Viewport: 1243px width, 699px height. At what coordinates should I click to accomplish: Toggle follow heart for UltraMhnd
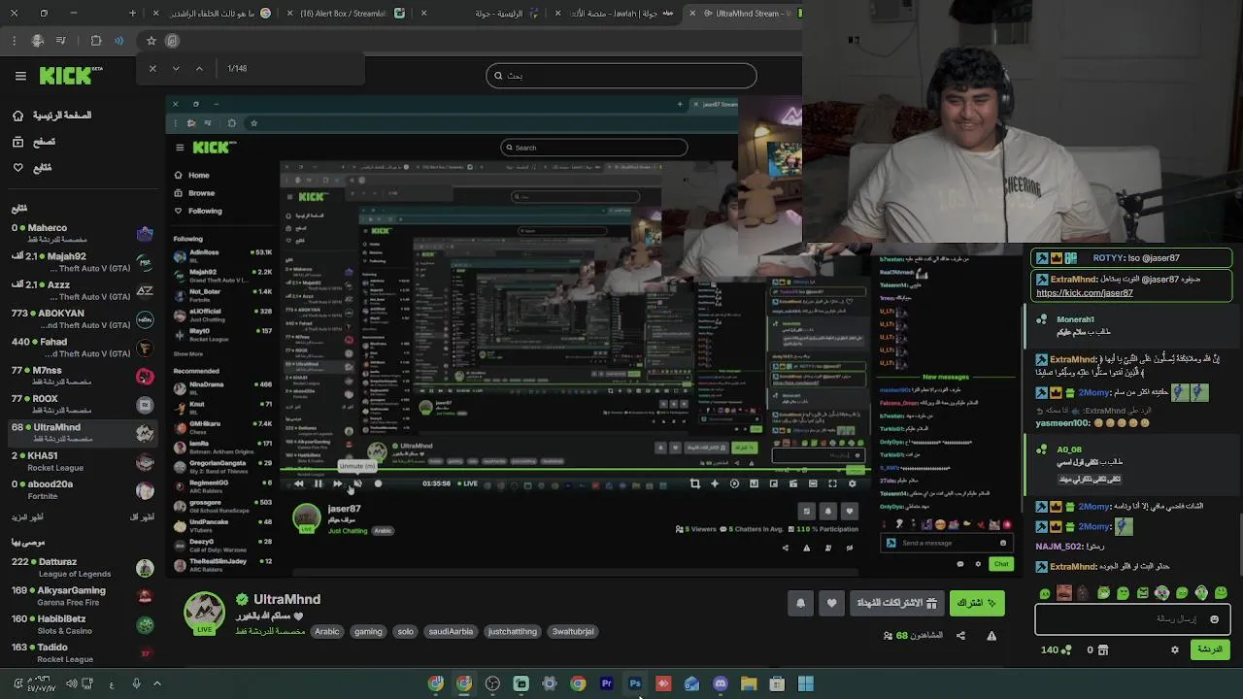[x=831, y=603]
